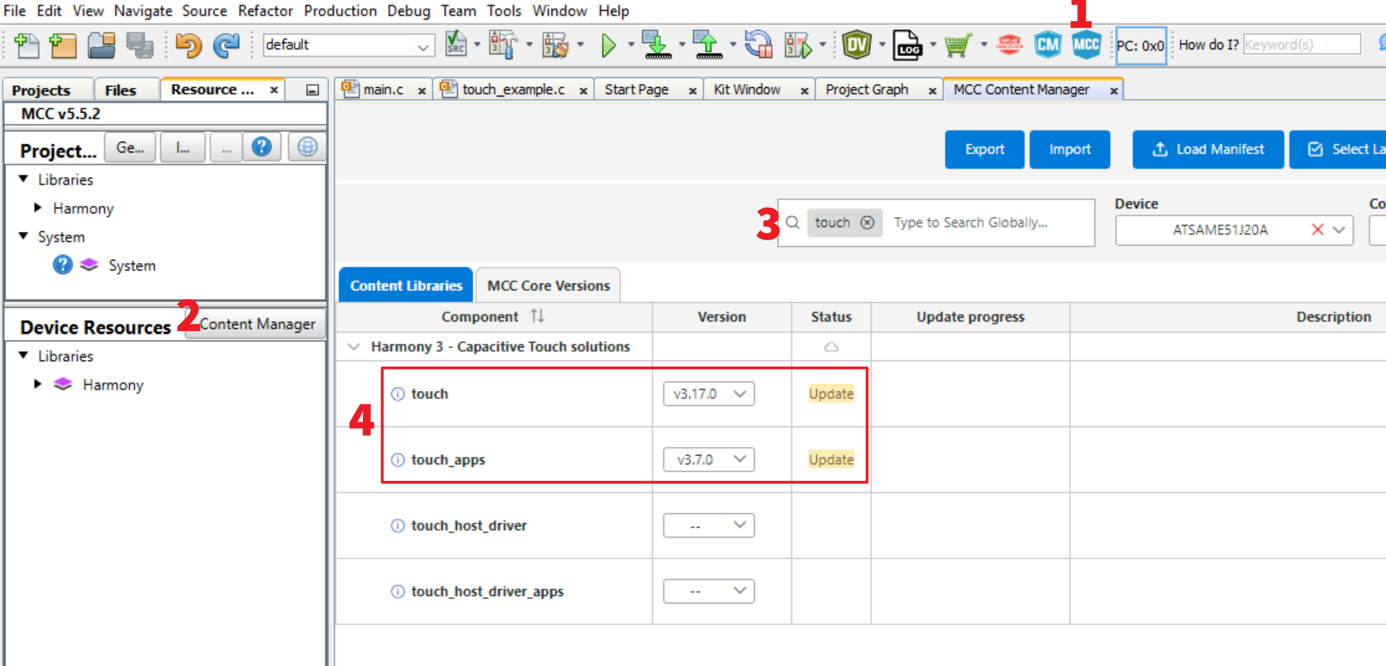
Task: Click the info icon beside touch_host_driver_apps
Action: pyautogui.click(x=398, y=591)
